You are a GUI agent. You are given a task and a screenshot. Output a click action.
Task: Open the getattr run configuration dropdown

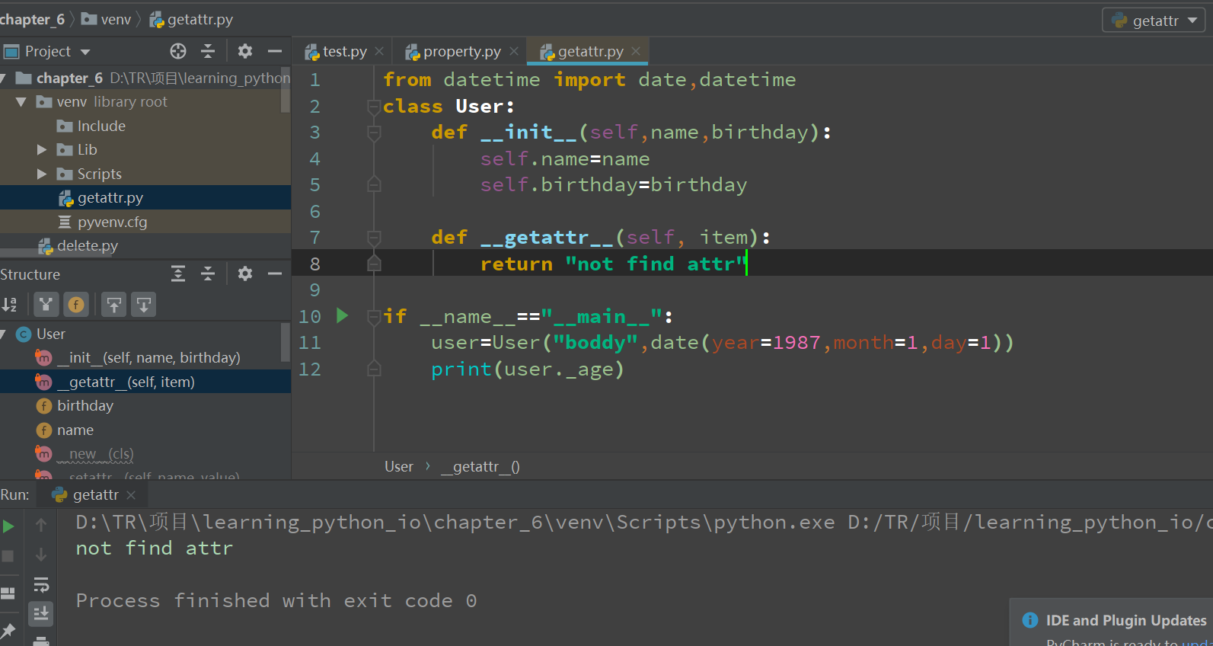(x=1154, y=21)
